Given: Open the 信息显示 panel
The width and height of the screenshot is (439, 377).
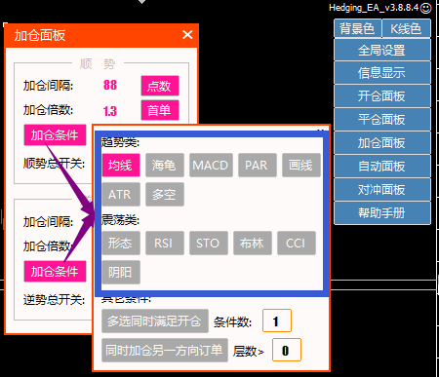Looking at the screenshot, I should [382, 73].
